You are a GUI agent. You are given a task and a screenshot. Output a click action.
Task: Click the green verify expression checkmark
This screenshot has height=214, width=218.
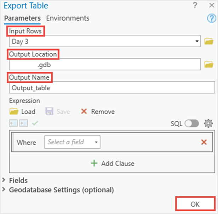[x=35, y=123]
